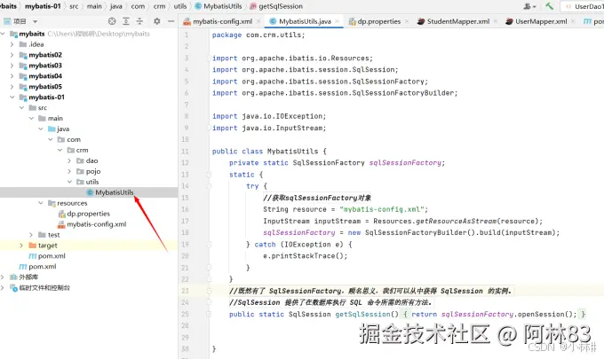
Task: Expand the mybatis05 module
Action: 12,87
